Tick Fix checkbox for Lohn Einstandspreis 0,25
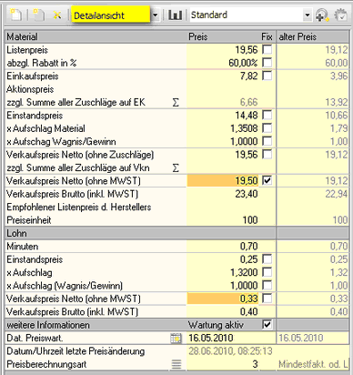Screen dimensions: 353x375 pyautogui.click(x=267, y=259)
